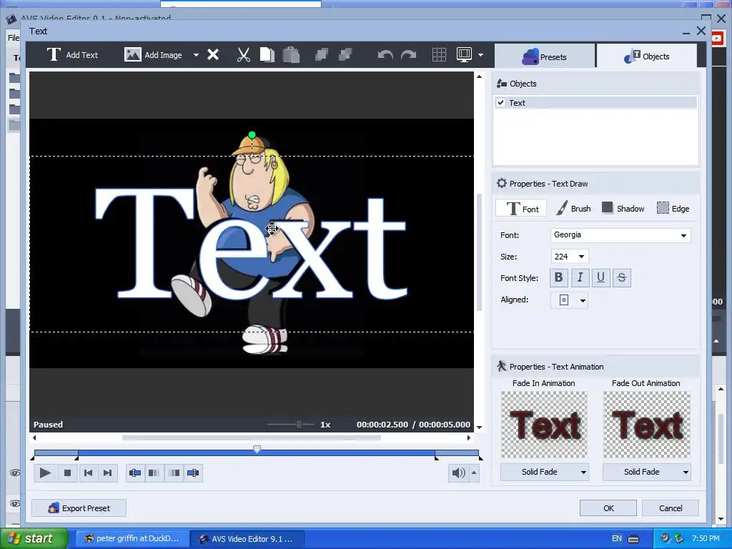Click the set fade-in end marker icon
The width and height of the screenshot is (732, 549).
154,473
